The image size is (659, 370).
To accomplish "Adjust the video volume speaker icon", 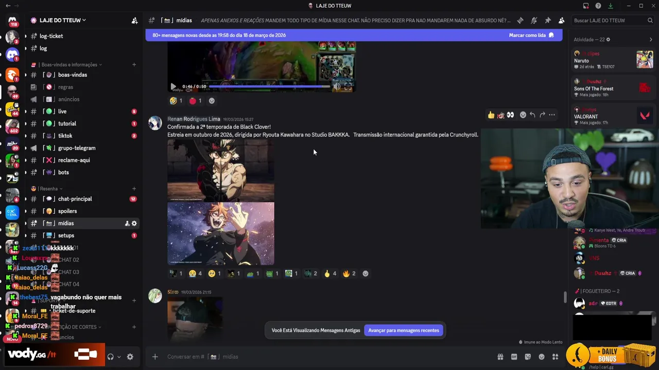I will tap(337, 87).
